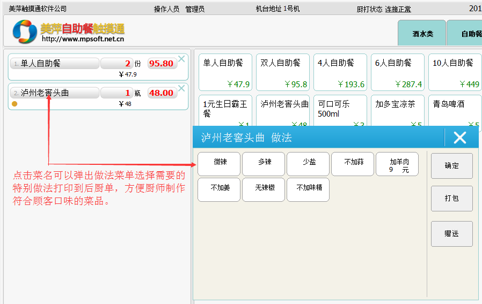Screen dimensions: 482x304
Task: Click the 美萍 logo icon
Action: pyautogui.click(x=25, y=32)
